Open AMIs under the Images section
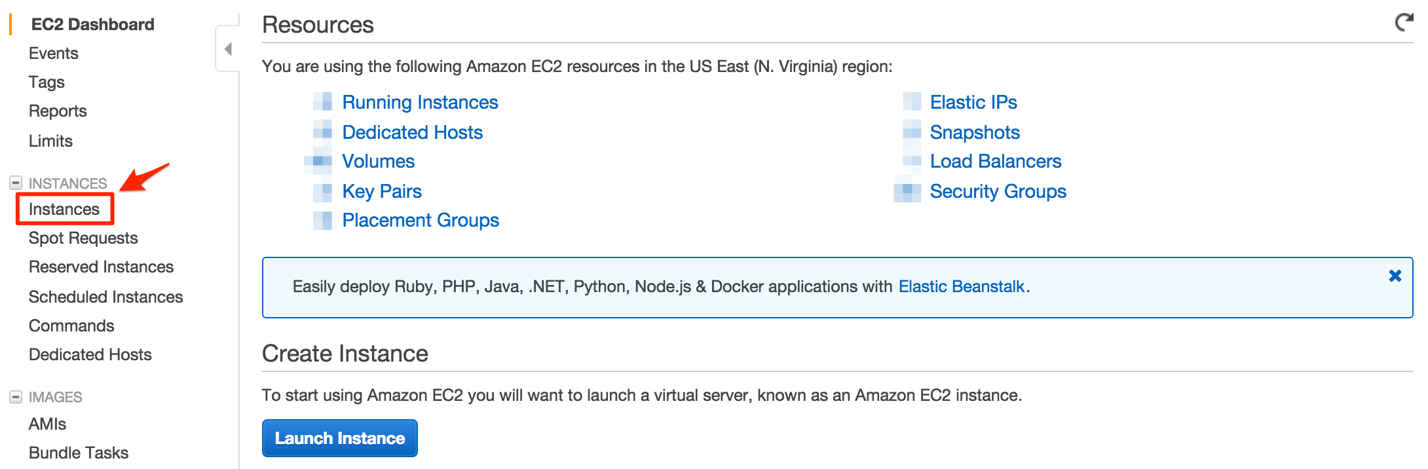Viewport: 1428px width, 469px height. [x=48, y=424]
